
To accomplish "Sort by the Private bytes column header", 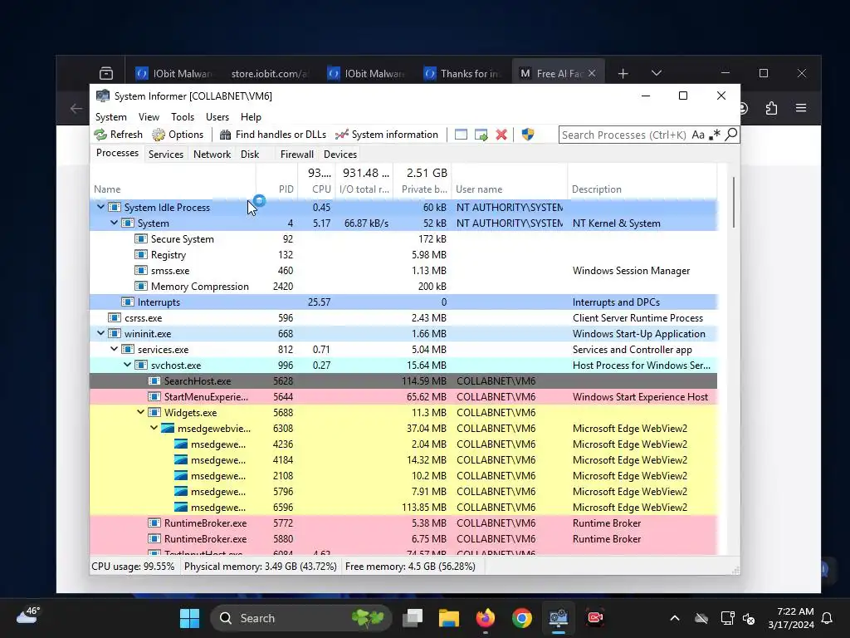I will 423,189.
